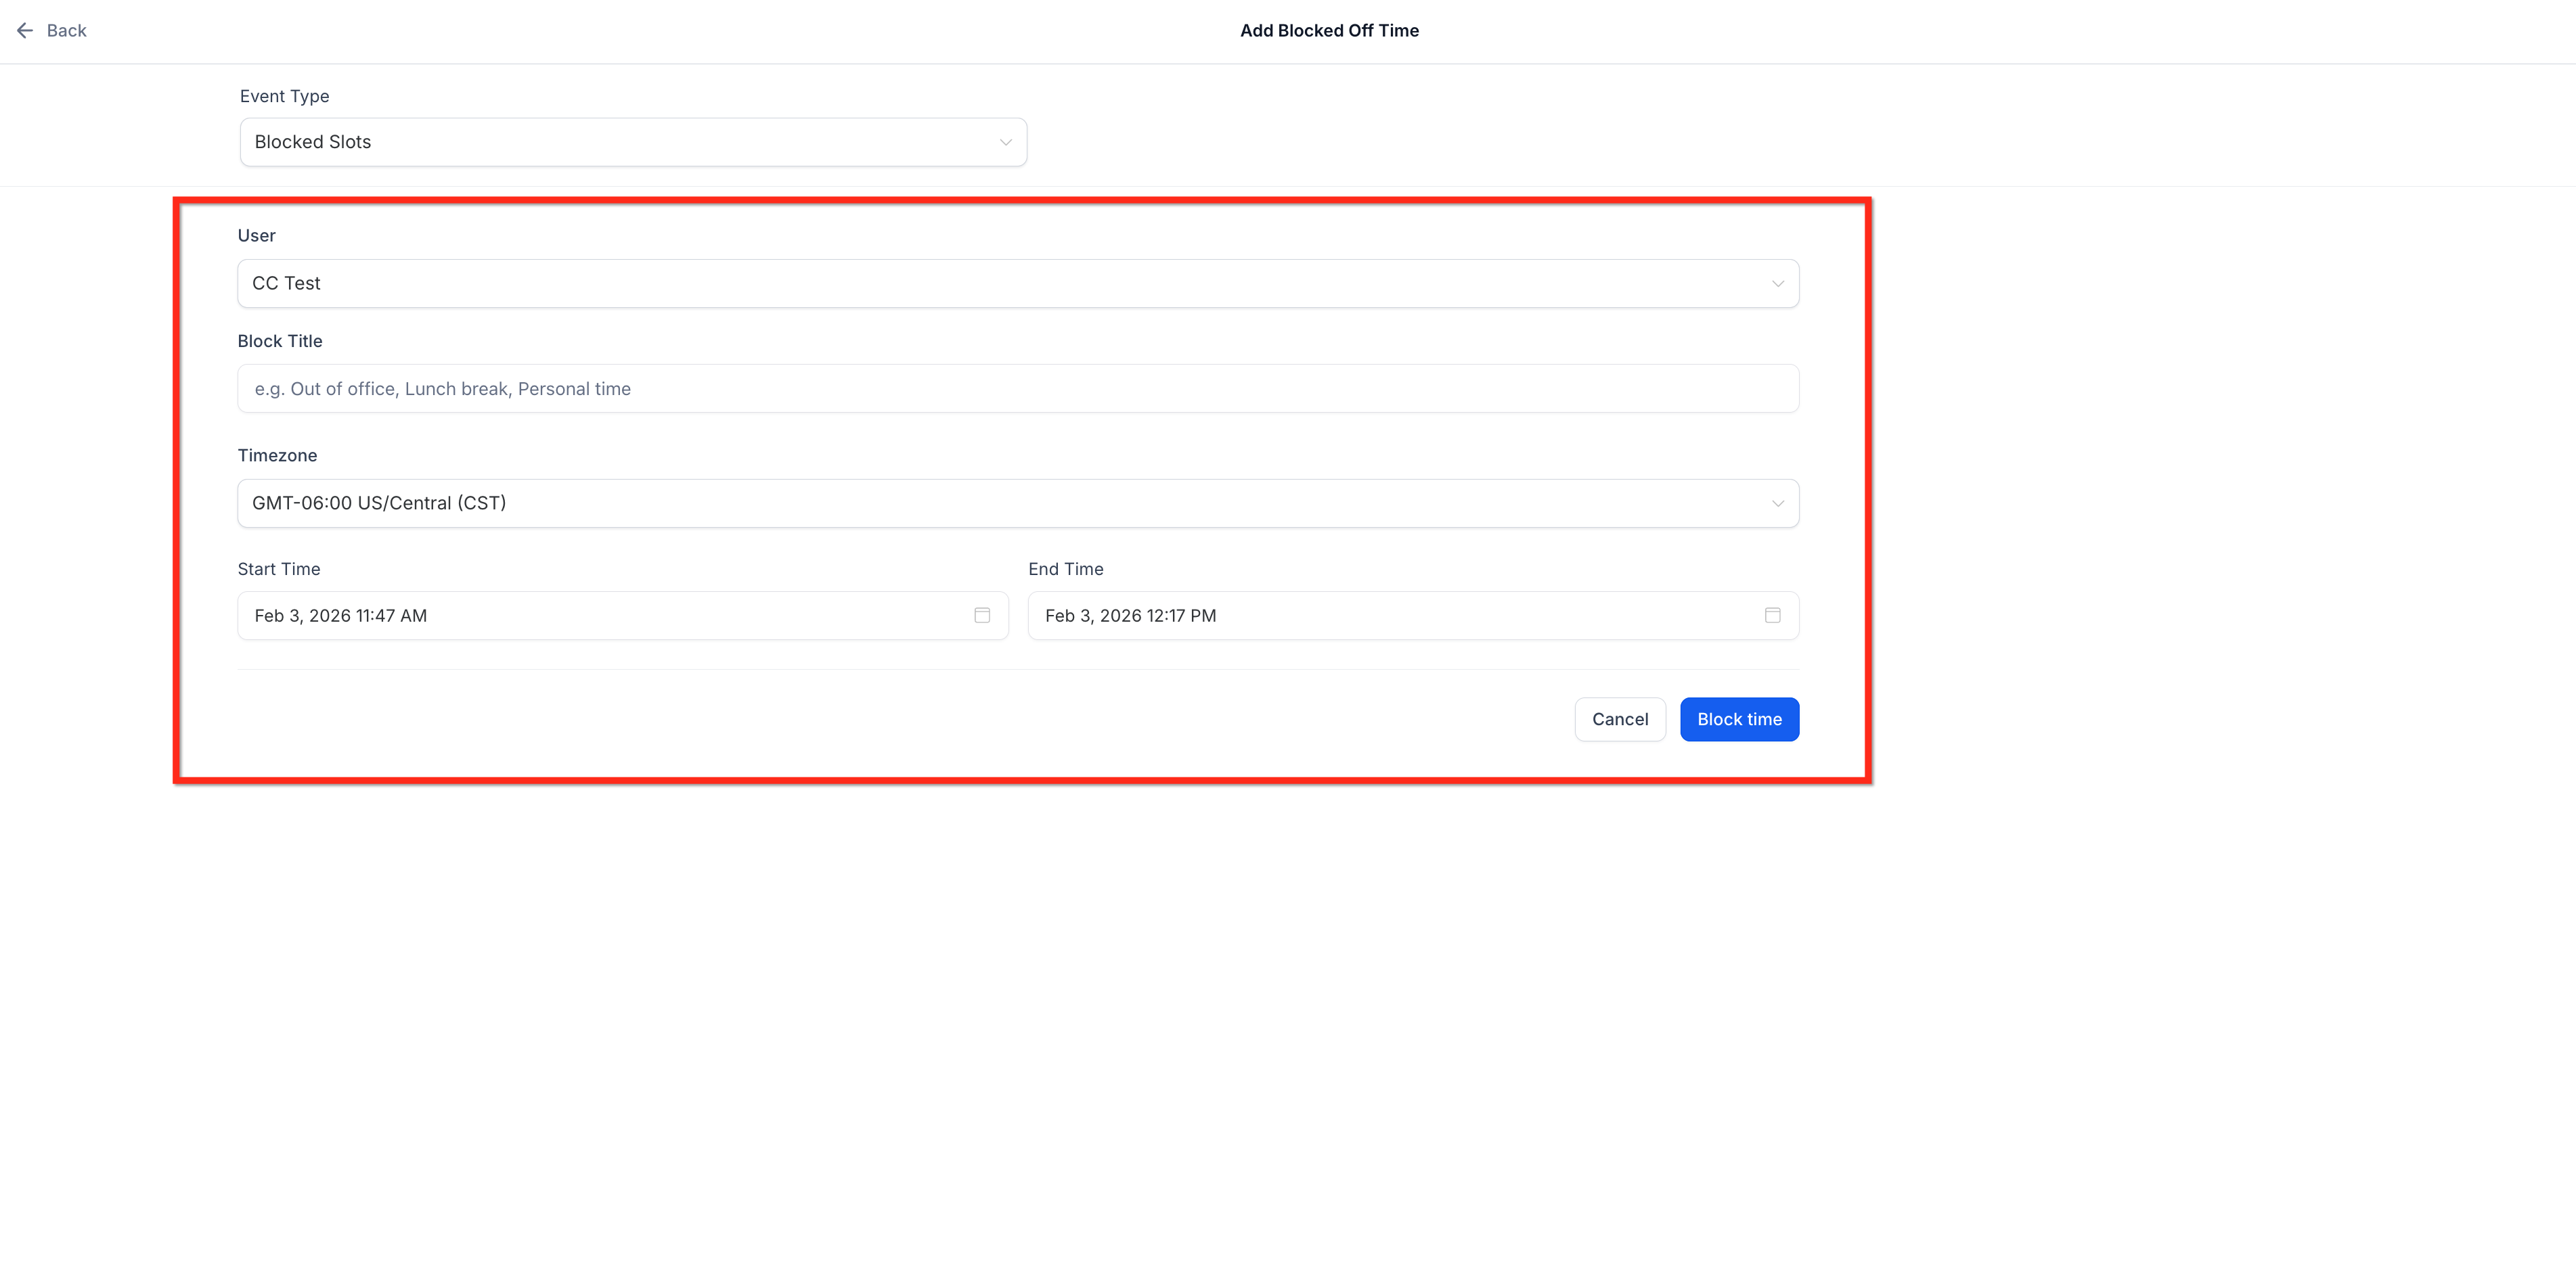Click the Event Type label
2576x1284 pixels.
pos(284,97)
